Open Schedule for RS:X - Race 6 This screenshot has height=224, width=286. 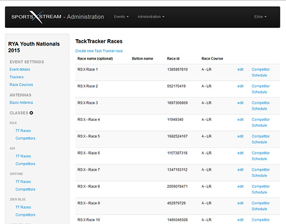[x=259, y=159]
